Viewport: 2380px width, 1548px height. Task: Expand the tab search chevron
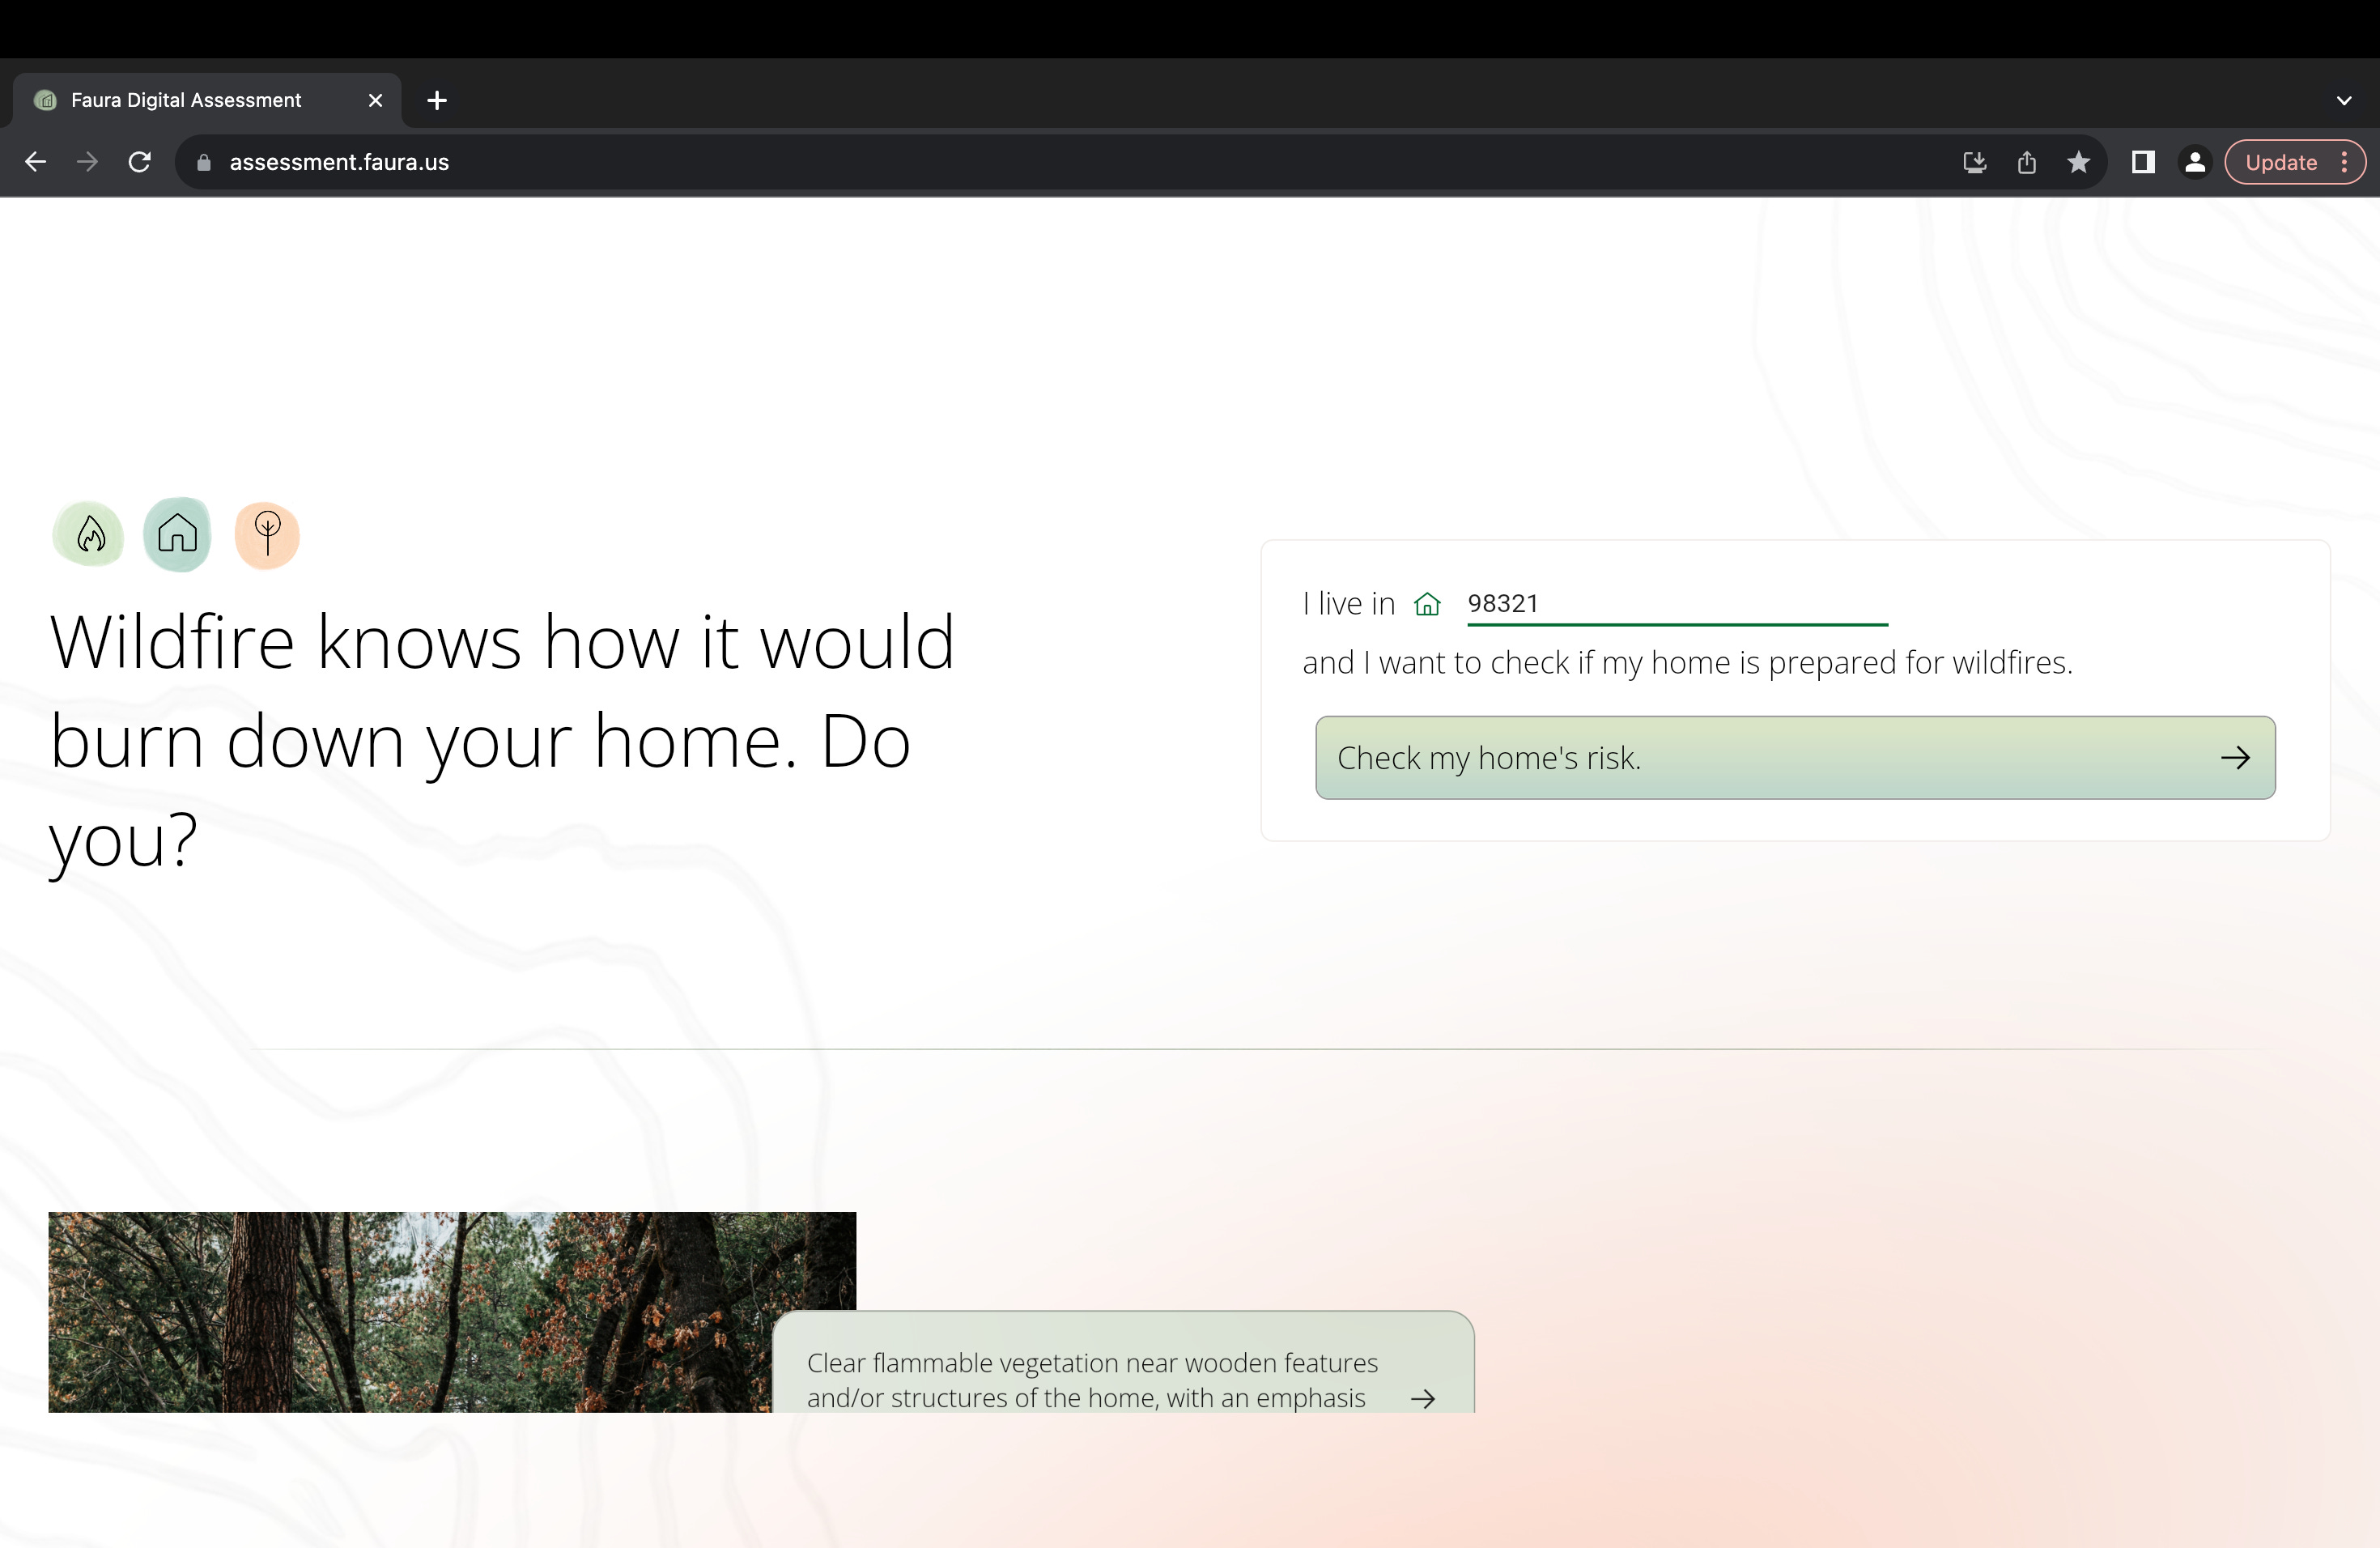[2343, 100]
